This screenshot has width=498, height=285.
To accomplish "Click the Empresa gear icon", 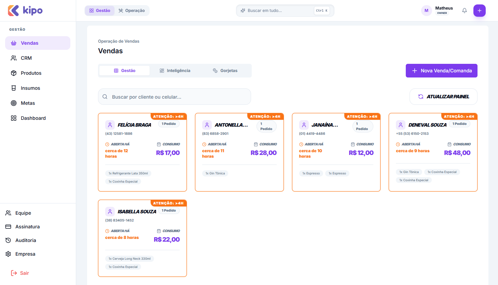I will 8,254.
